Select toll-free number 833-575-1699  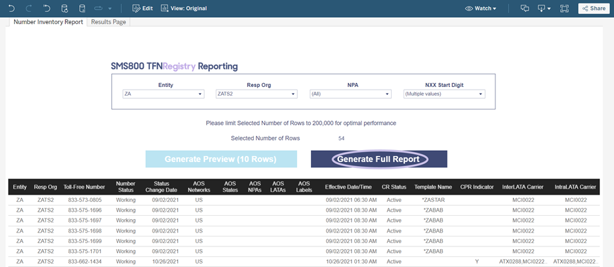tap(84, 241)
